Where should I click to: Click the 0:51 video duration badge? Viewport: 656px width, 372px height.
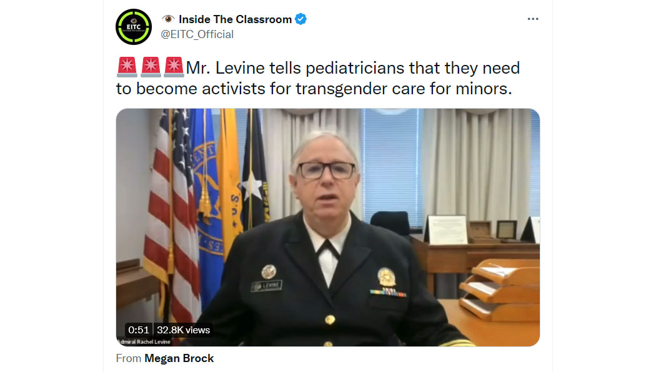(x=139, y=330)
